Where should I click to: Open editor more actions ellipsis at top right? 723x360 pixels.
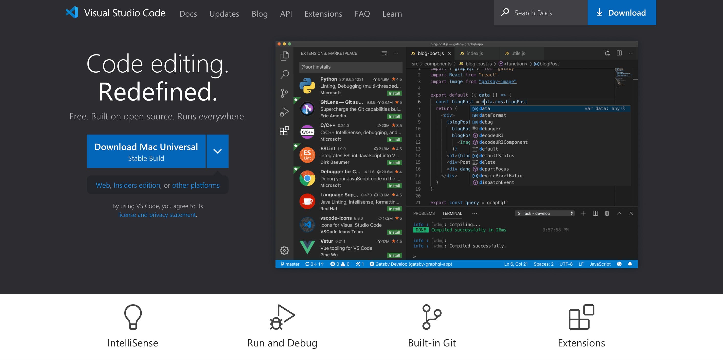[631, 53]
